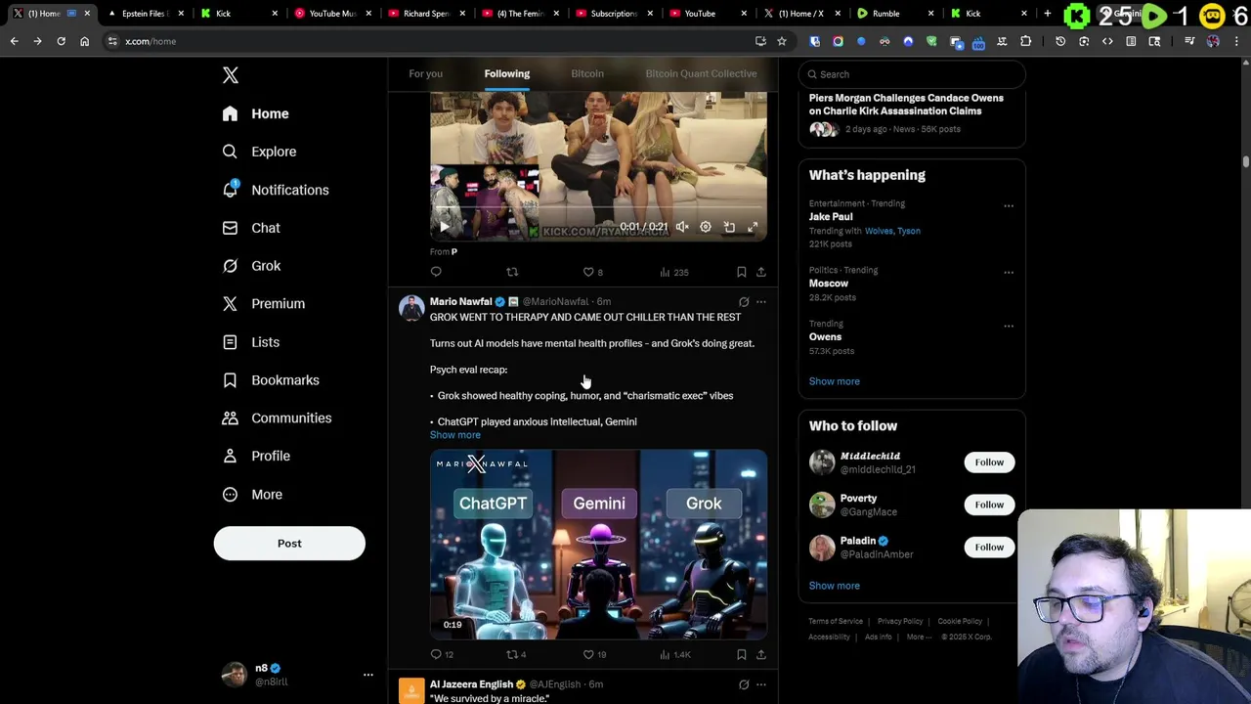Open more options on Al Jazeera post

[x=760, y=684]
